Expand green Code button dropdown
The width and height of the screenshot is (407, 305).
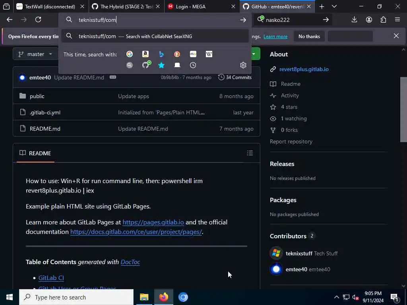point(254,54)
